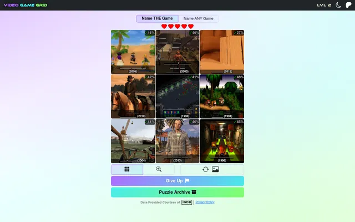The image size is (355, 222).
Task: Click the 45% badge on 1996 tile
Action: point(239,122)
